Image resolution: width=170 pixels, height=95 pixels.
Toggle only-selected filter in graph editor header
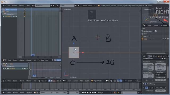tap(49, 81)
